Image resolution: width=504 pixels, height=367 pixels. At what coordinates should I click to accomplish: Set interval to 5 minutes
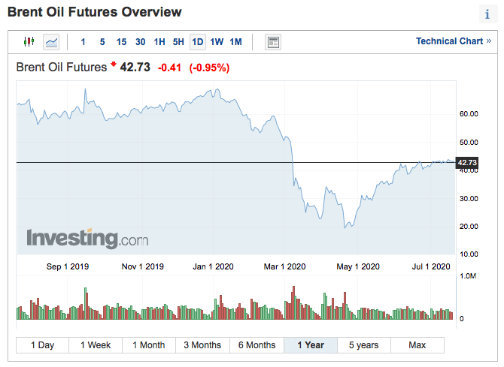(x=102, y=41)
